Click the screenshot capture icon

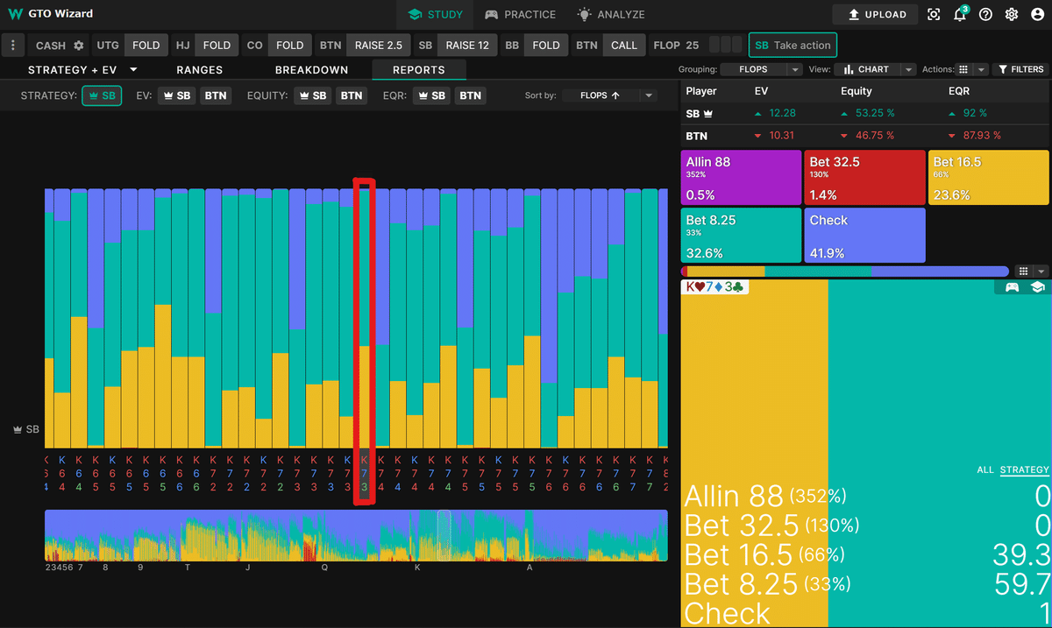pyautogui.click(x=935, y=14)
